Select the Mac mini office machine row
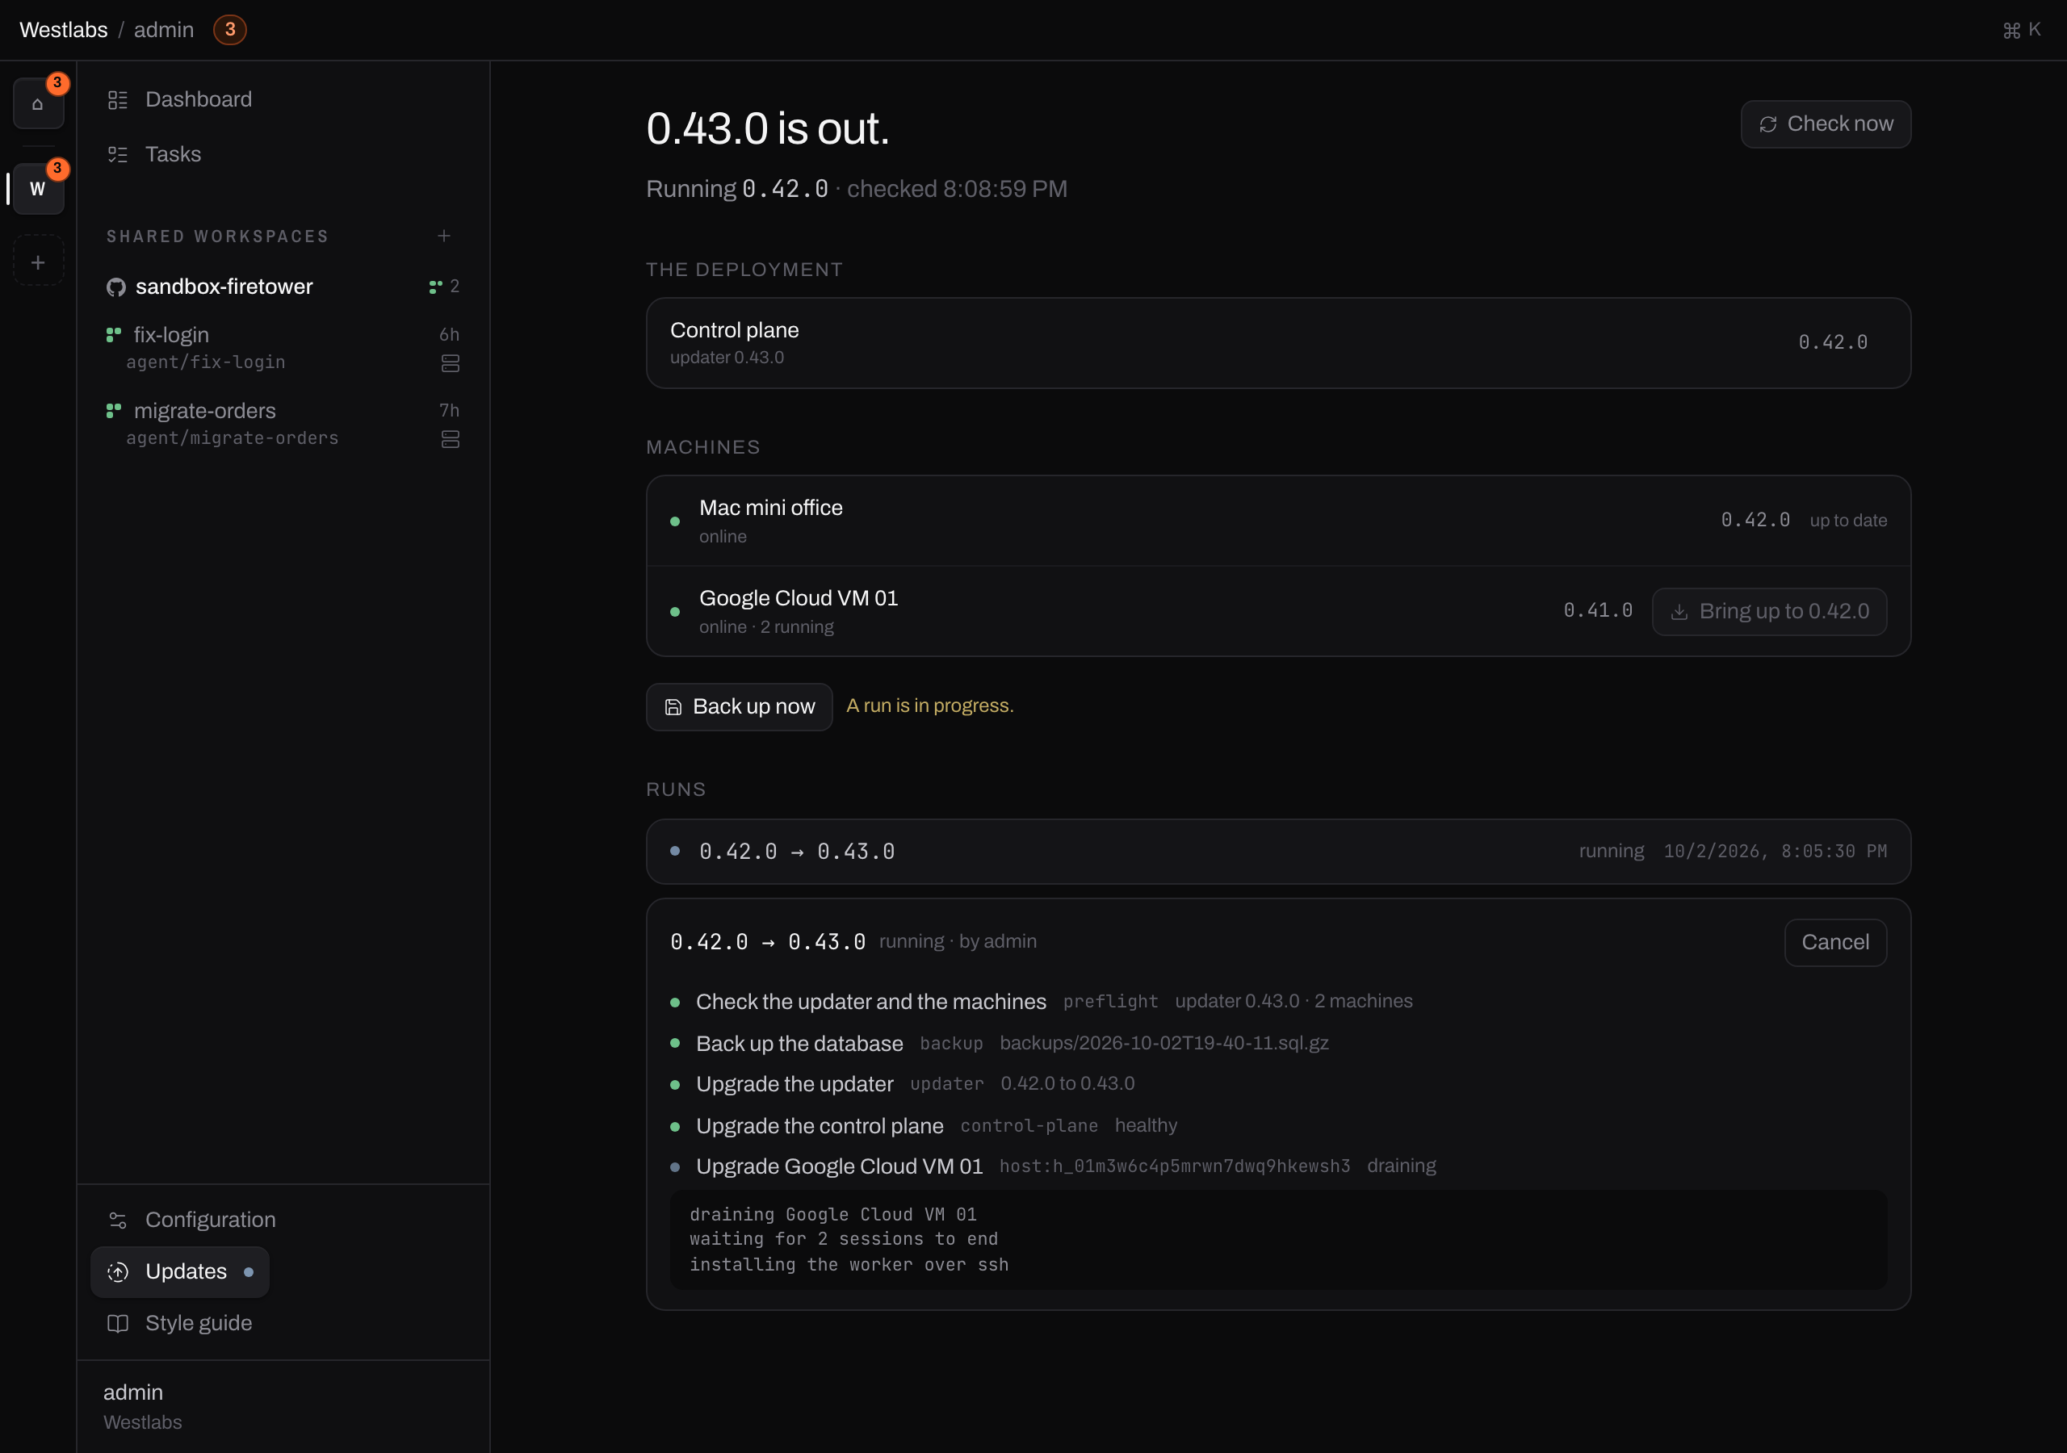 1277,521
